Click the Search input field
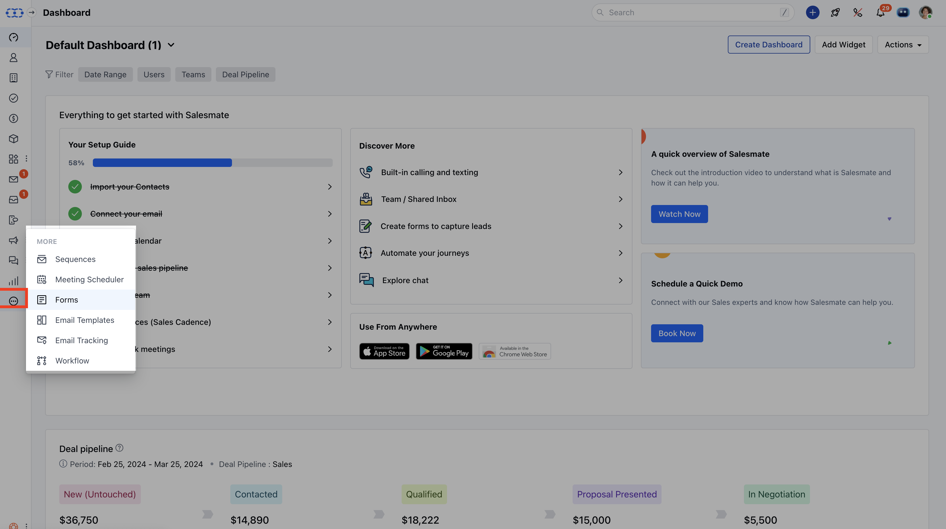 tap(693, 12)
